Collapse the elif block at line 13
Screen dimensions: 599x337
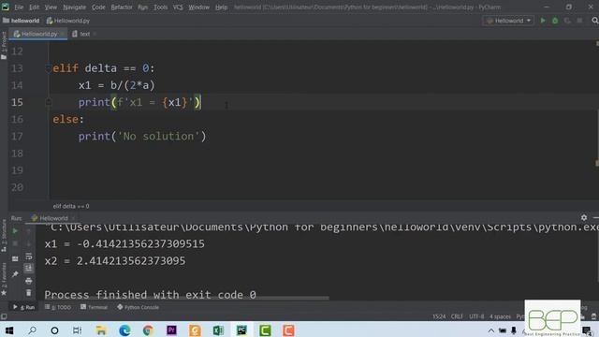click(x=48, y=68)
